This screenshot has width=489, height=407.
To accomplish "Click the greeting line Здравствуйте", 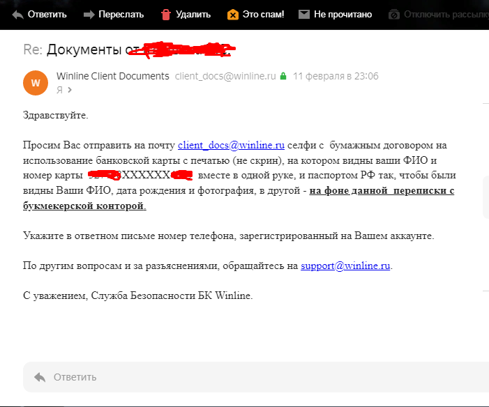I will [x=56, y=115].
